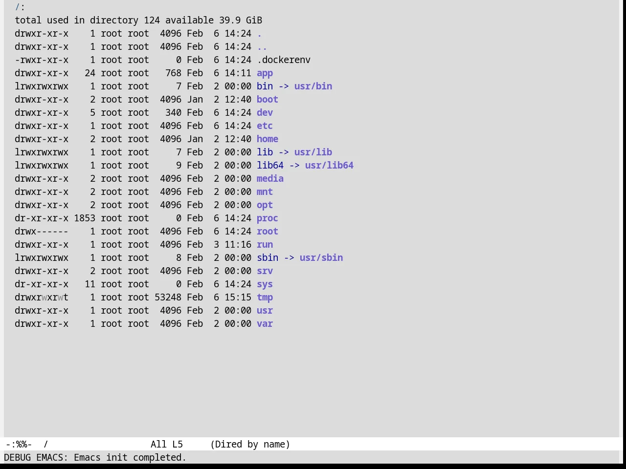Screen dimensions: 626x469
Task: Click the buffer name '/' in mode line
Action: click(46, 445)
